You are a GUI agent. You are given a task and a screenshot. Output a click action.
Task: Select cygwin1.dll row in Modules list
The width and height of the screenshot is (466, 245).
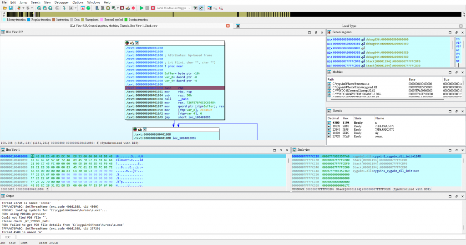click(395, 87)
